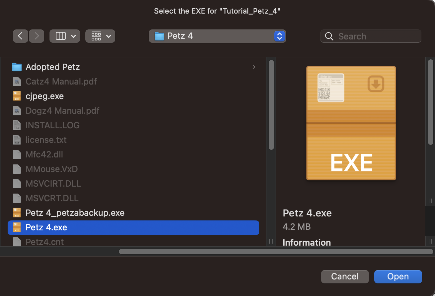Viewport: 435px width, 296px height.
Task: Click the back navigation arrow
Action: point(21,36)
